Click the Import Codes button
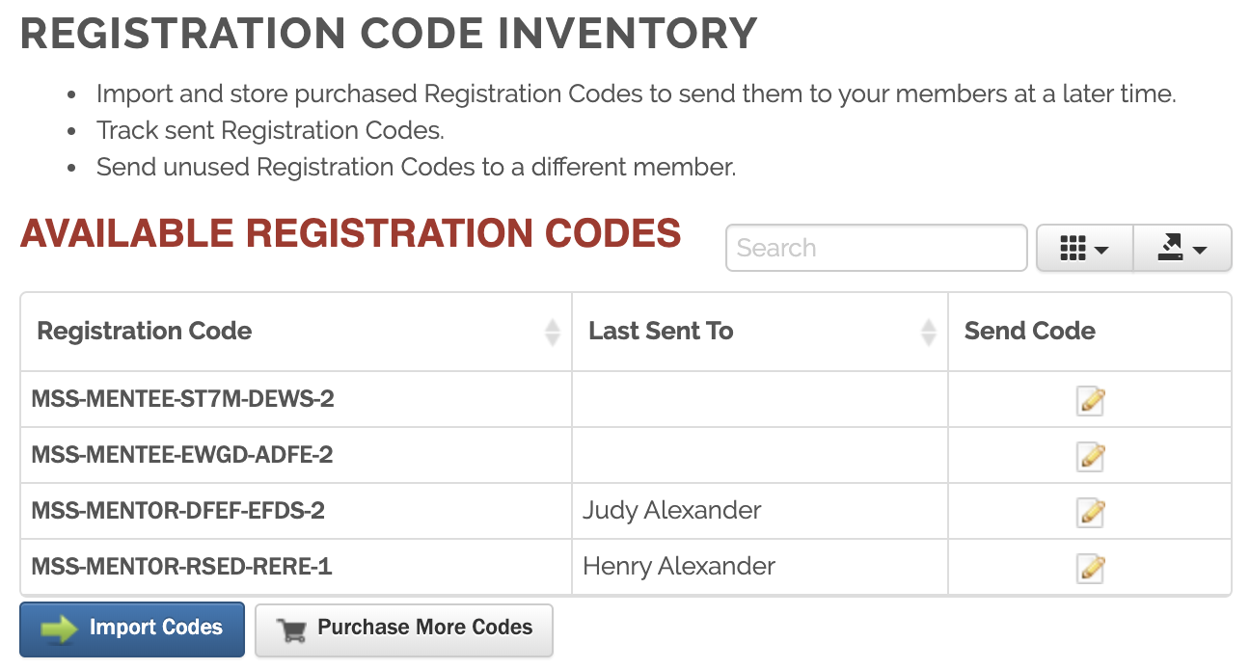 coord(132,629)
